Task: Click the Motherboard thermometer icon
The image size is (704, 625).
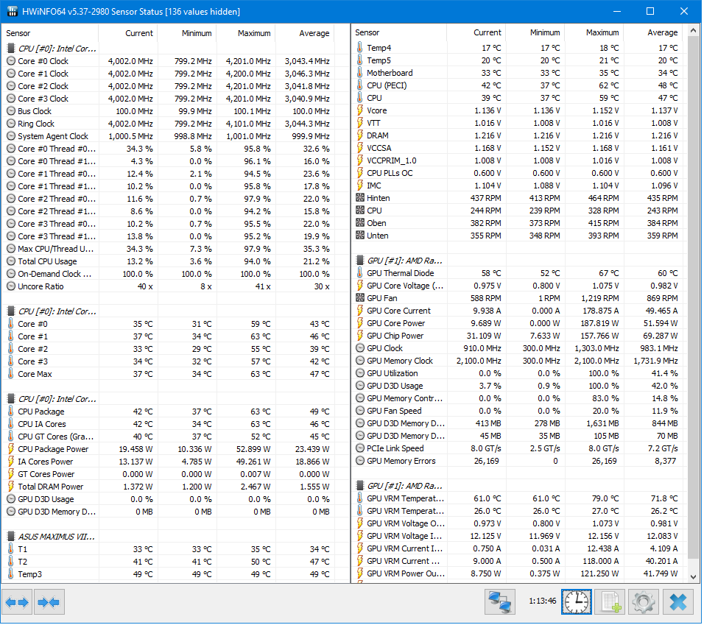Action: pyautogui.click(x=360, y=73)
